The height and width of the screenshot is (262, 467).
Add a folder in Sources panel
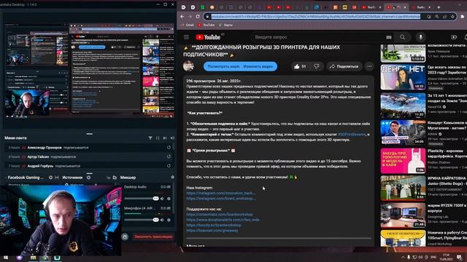(115, 178)
